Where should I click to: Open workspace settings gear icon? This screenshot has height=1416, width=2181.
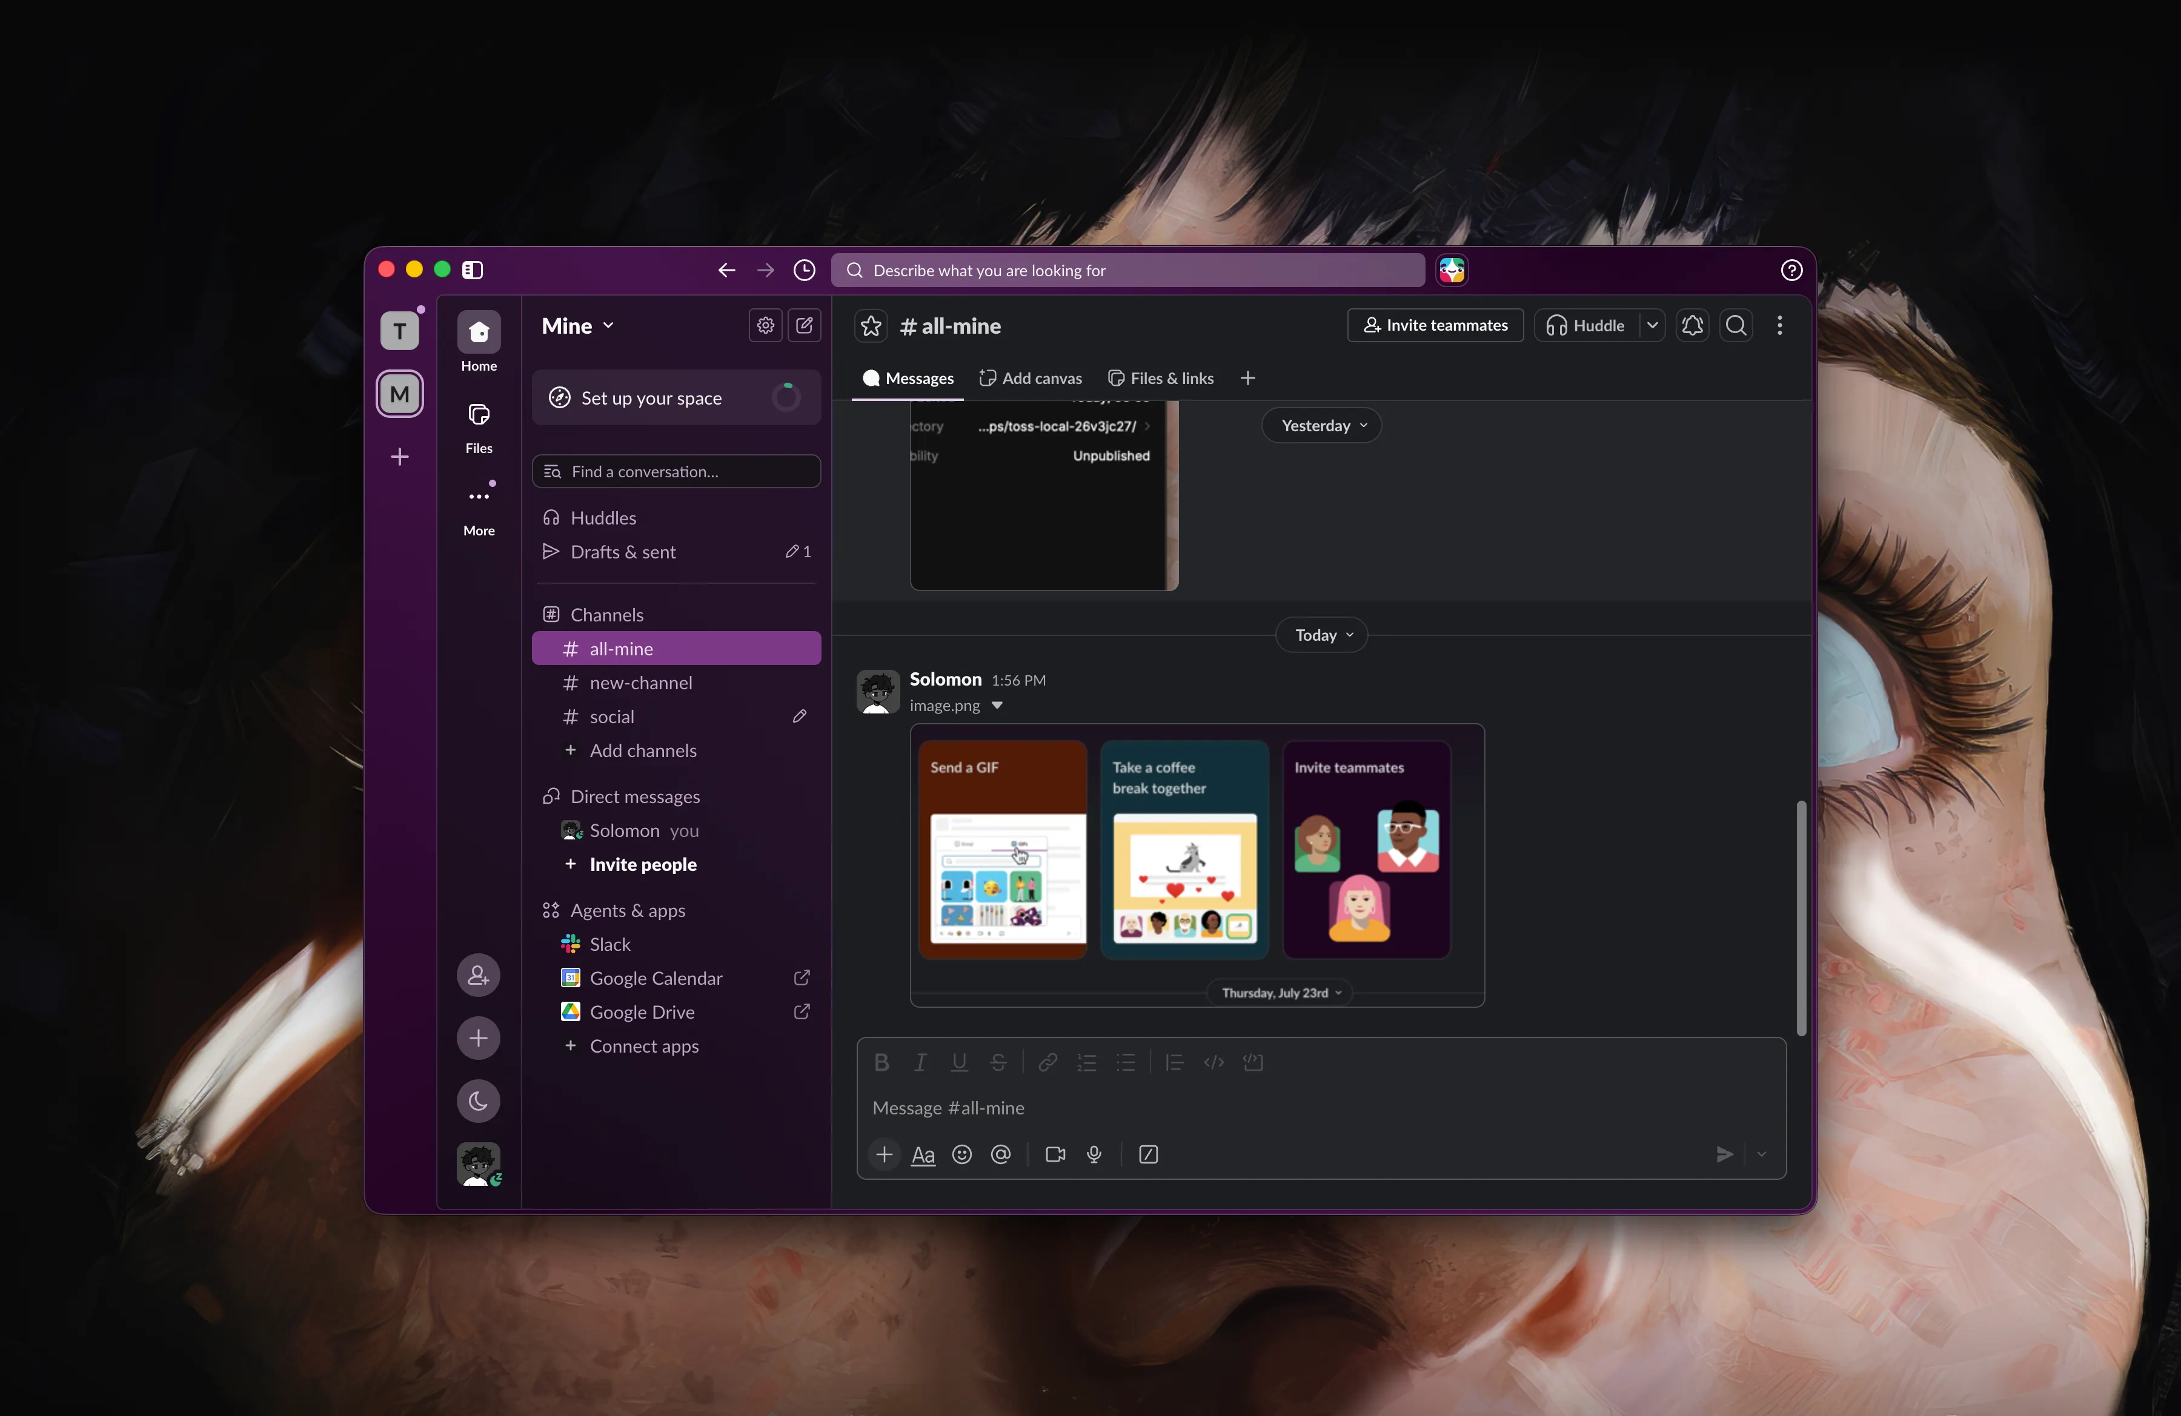coord(765,325)
